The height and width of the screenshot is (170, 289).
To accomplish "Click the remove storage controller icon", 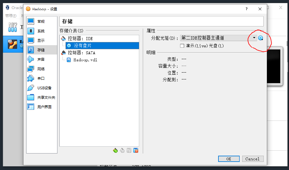I will coord(122,150).
